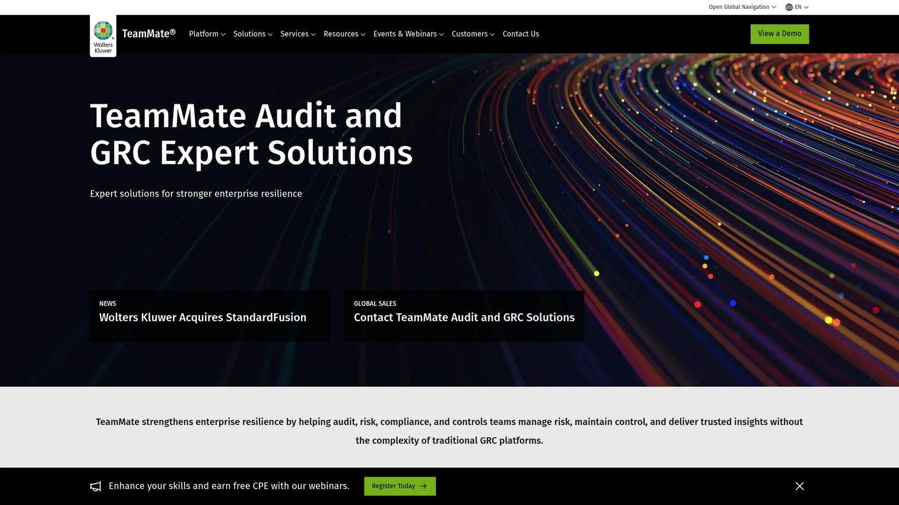Open Events & Webinars dropdown
899x505 pixels.
click(409, 34)
